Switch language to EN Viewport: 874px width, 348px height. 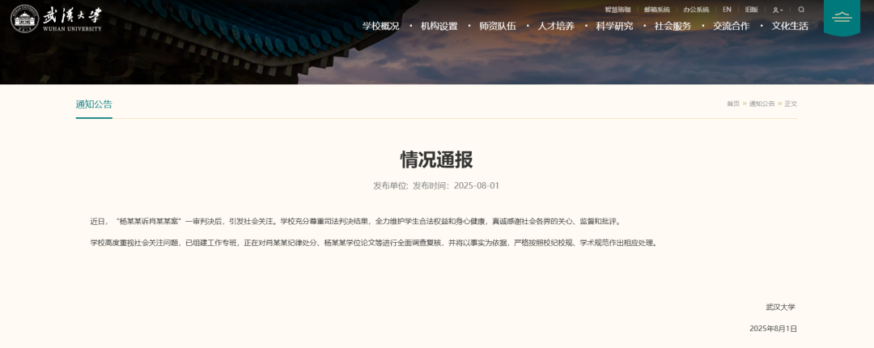[x=727, y=10]
